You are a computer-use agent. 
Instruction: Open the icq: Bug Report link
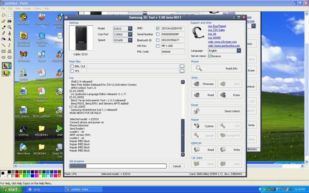click(x=217, y=26)
